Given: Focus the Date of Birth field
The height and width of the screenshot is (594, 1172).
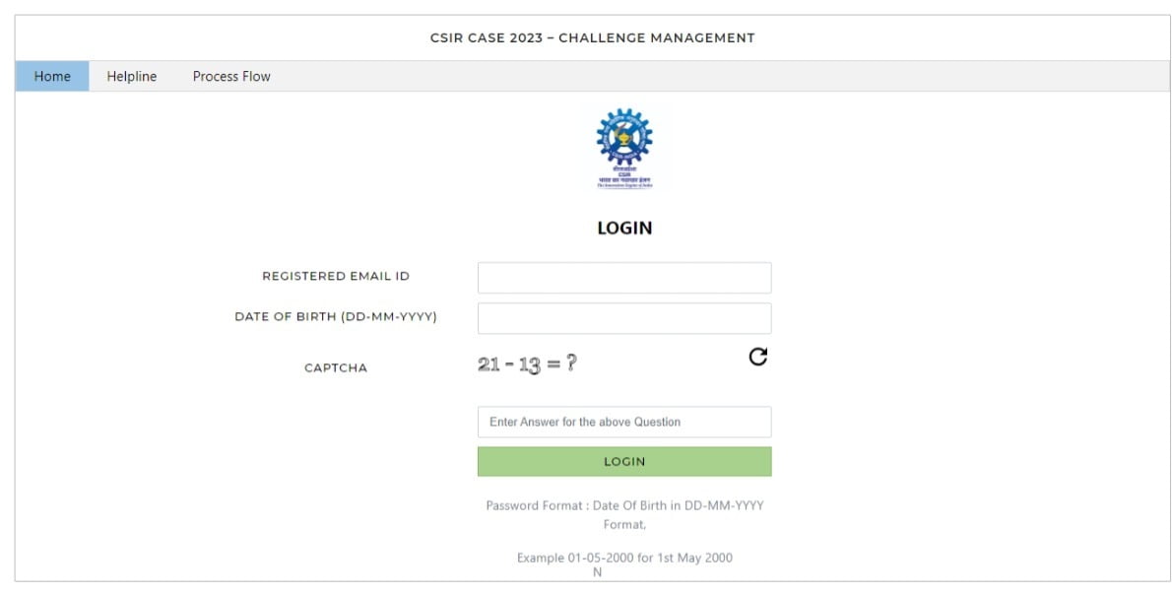Looking at the screenshot, I should 623,317.
